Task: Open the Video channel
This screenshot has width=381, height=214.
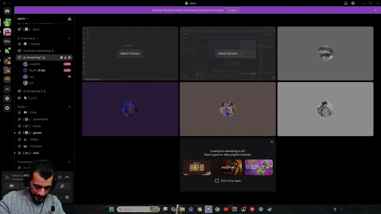Action: (x=44, y=139)
